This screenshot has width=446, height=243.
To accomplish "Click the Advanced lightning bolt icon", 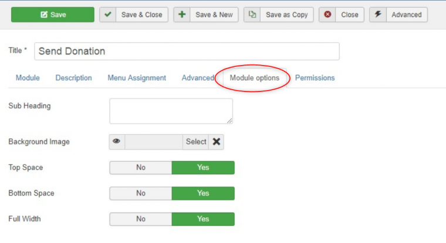I will click(x=378, y=15).
